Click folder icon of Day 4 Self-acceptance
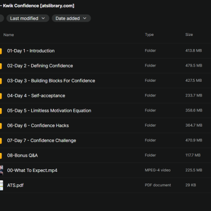211x211 pixels. [1, 96]
